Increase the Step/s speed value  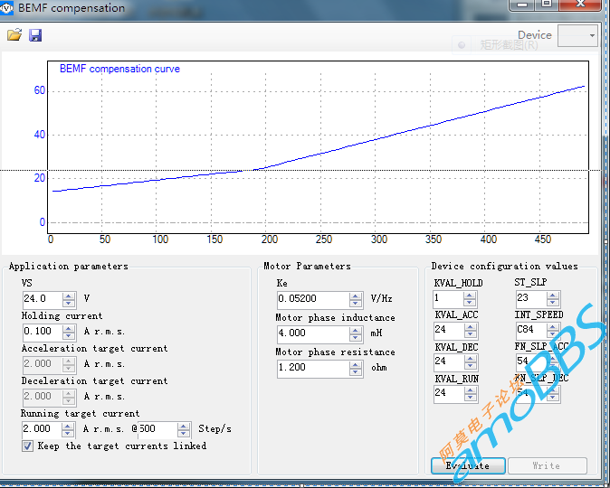pyautogui.click(x=184, y=427)
